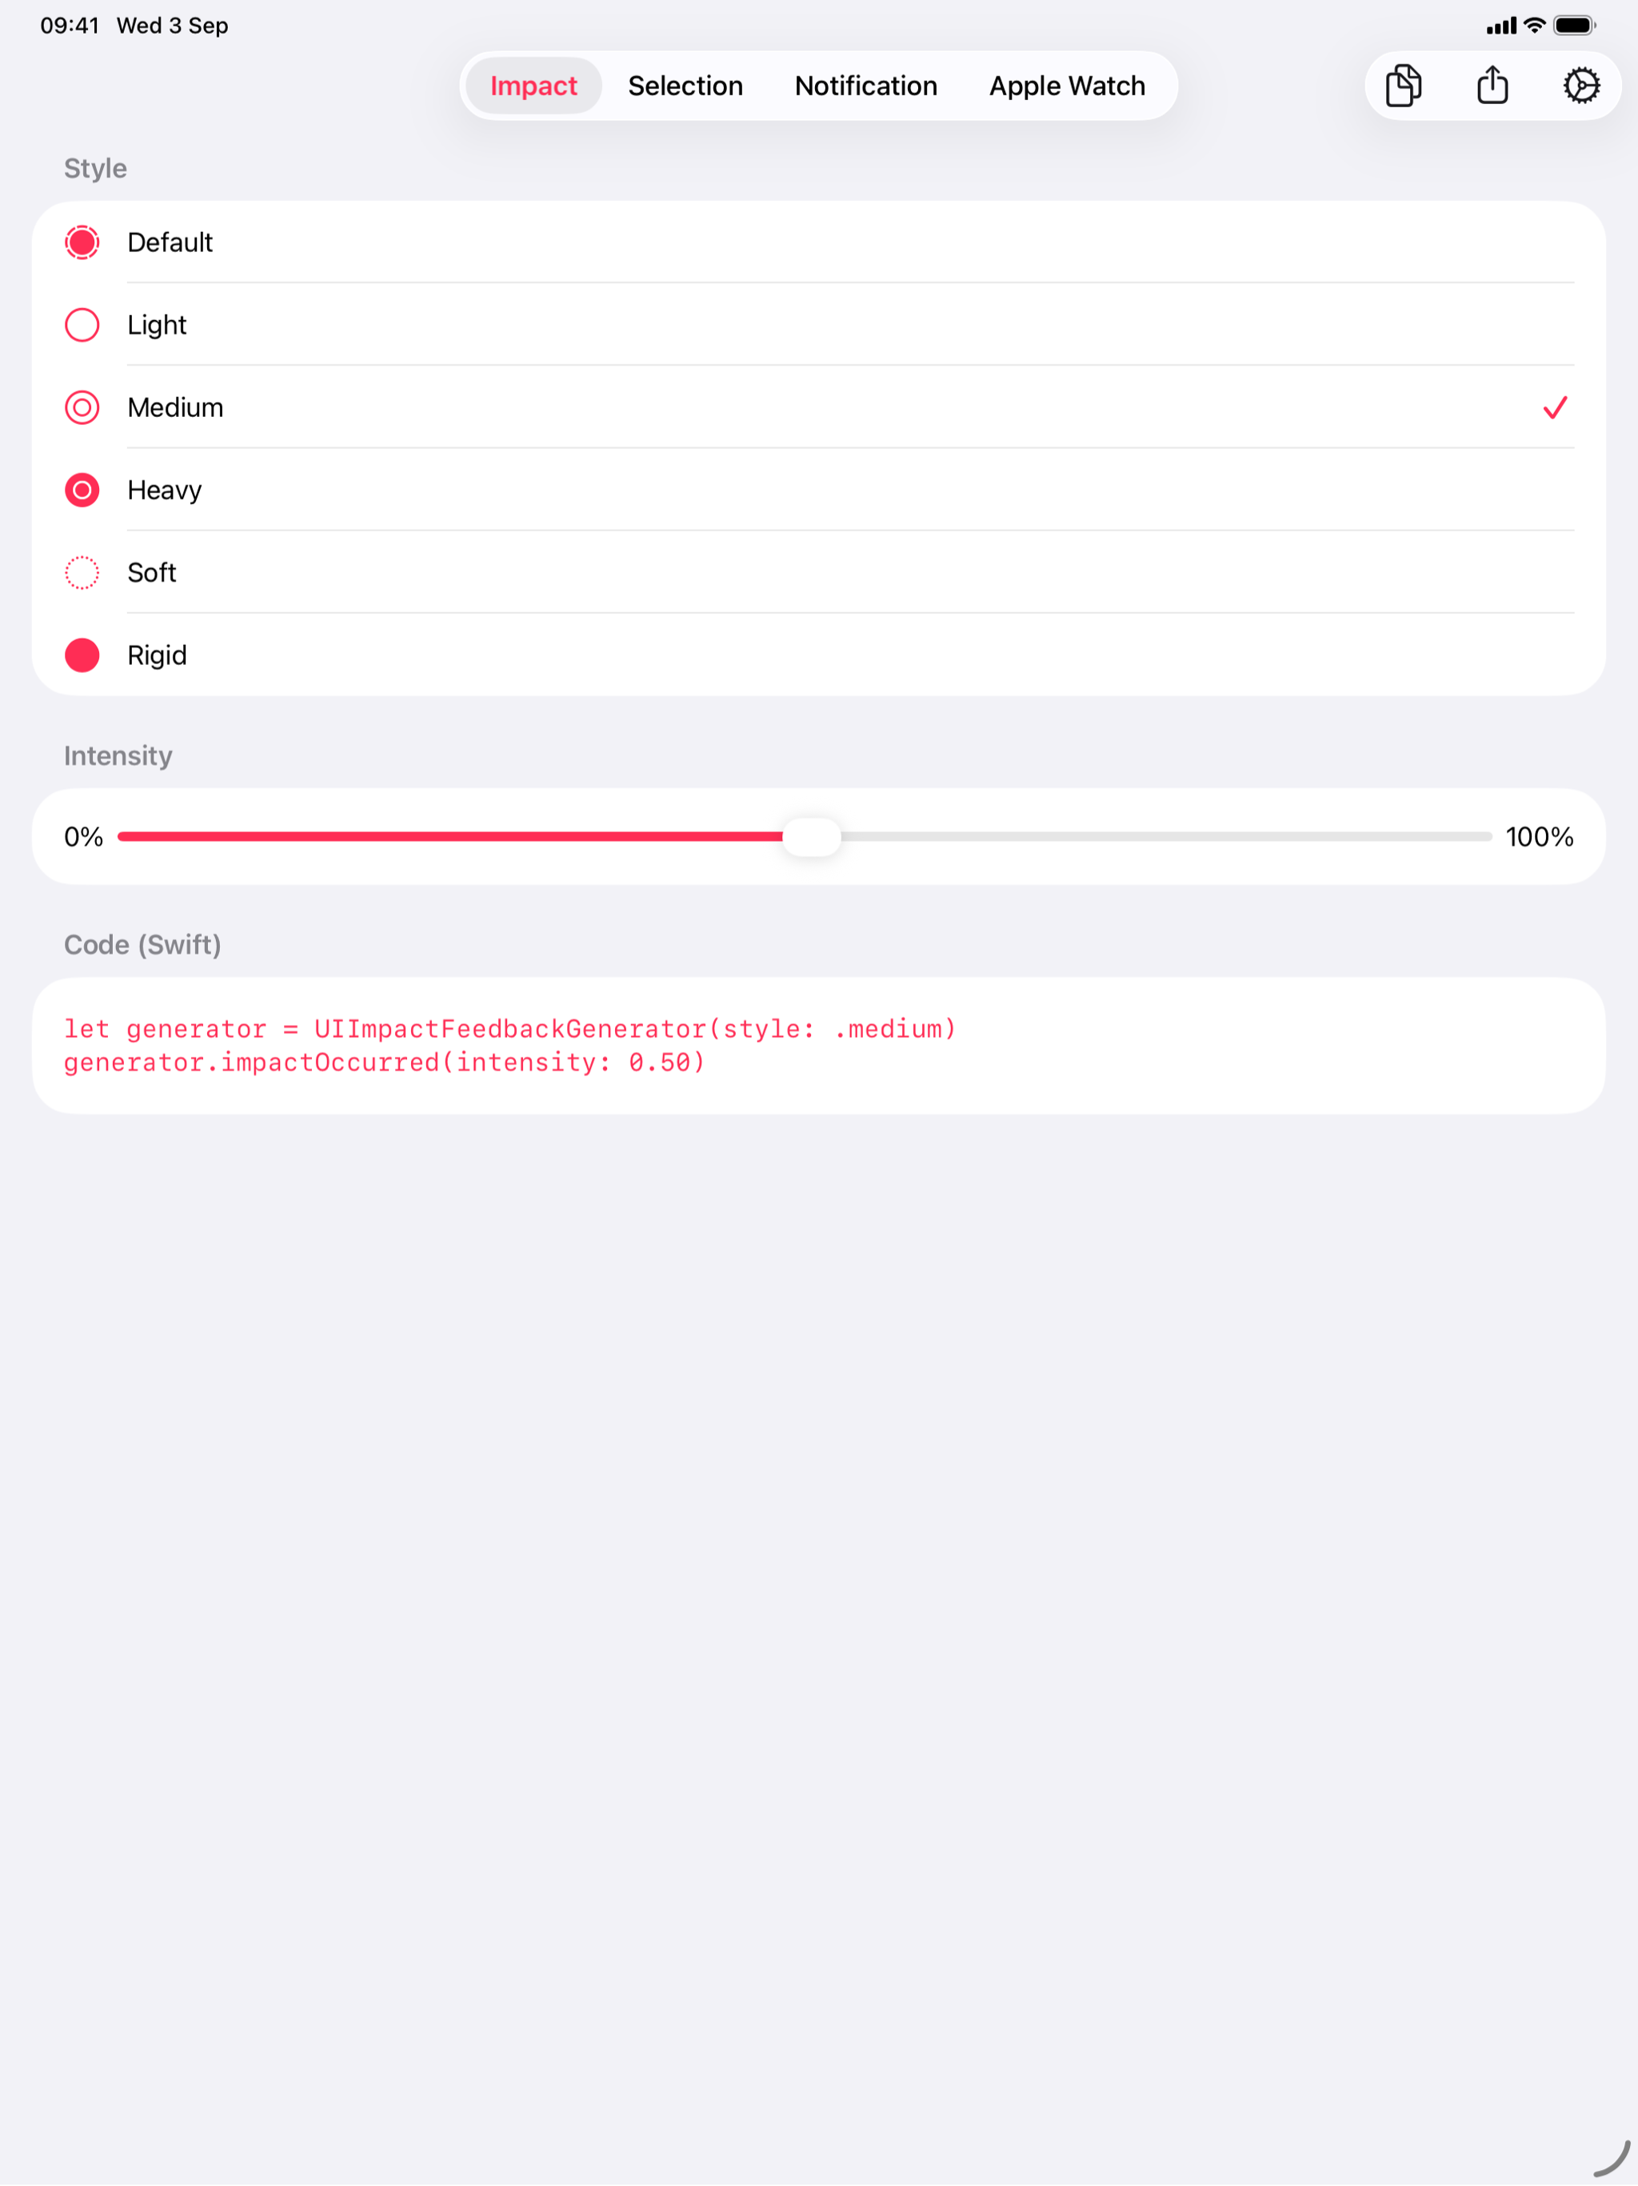Image resolution: width=1638 pixels, height=2186 pixels.
Task: Tap the Default style dashed circle icon
Action: tap(82, 242)
